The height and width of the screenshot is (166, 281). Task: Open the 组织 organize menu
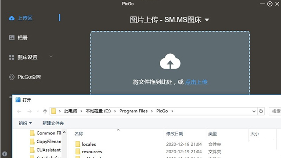25,123
